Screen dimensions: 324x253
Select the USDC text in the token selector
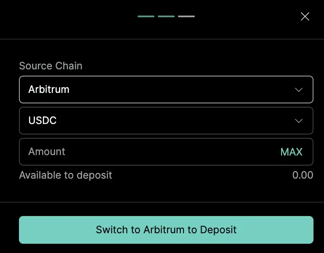click(42, 121)
